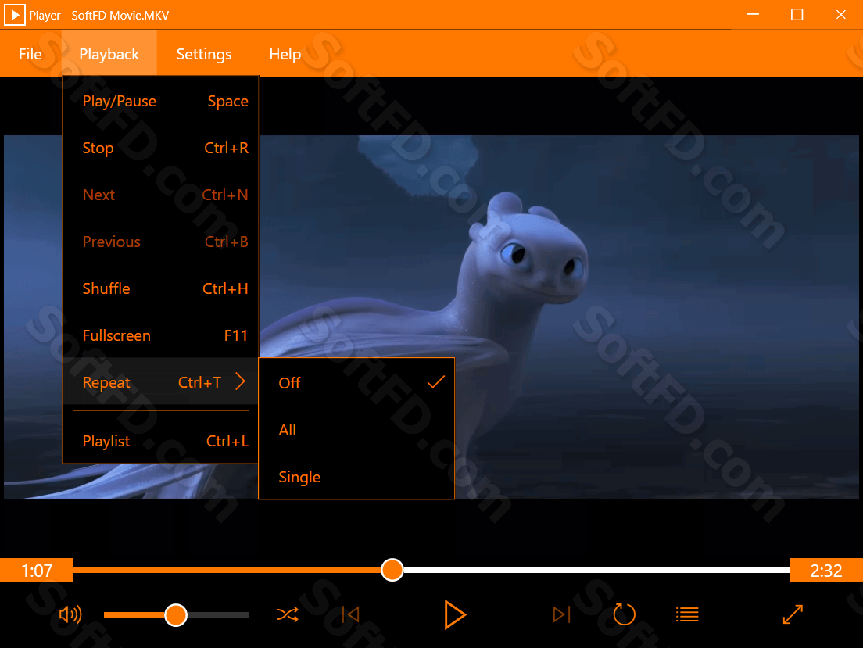
Task: Expand the Repeat submenu arrow
Action: click(240, 381)
